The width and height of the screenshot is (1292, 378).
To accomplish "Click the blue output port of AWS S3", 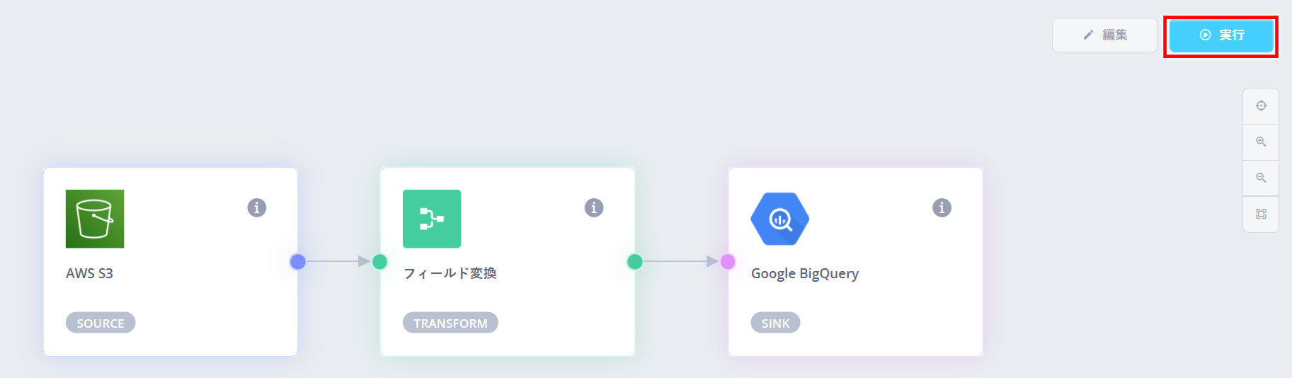I will coord(298,262).
